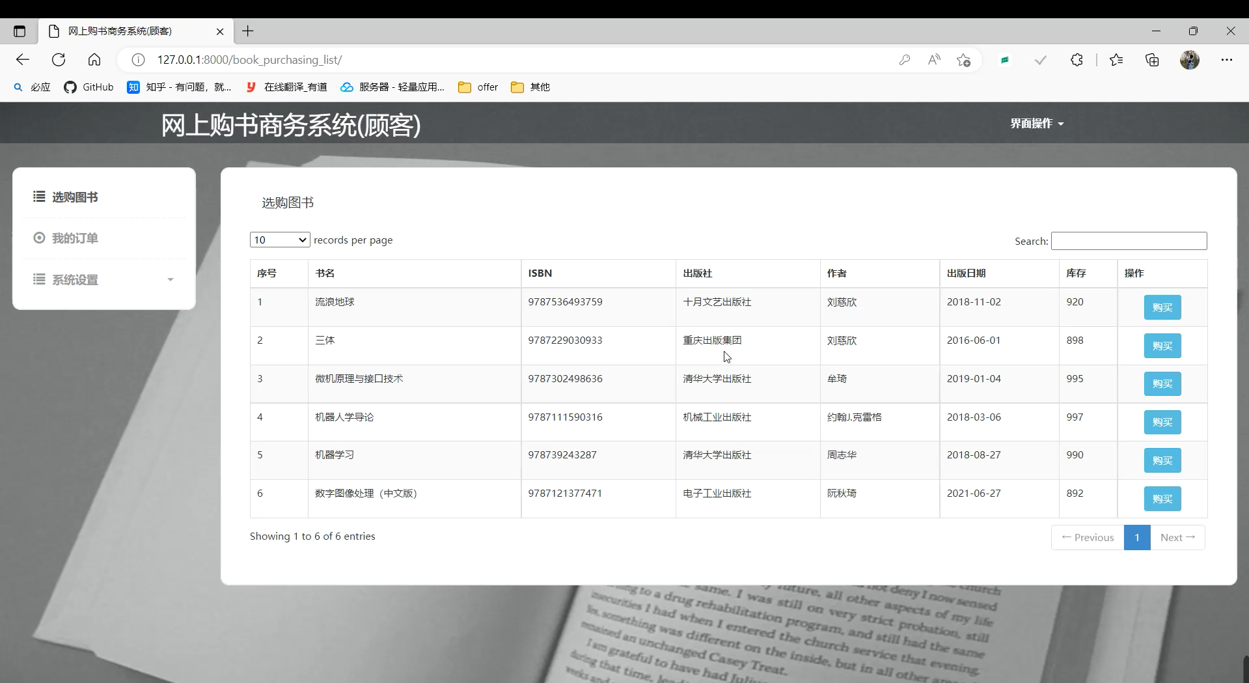Click the browser back arrow
This screenshot has height=683, width=1249.
(x=23, y=60)
